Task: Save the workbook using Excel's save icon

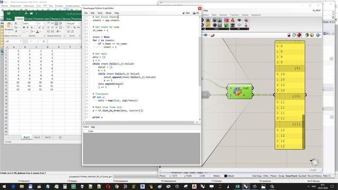Action: tap(9, 13)
